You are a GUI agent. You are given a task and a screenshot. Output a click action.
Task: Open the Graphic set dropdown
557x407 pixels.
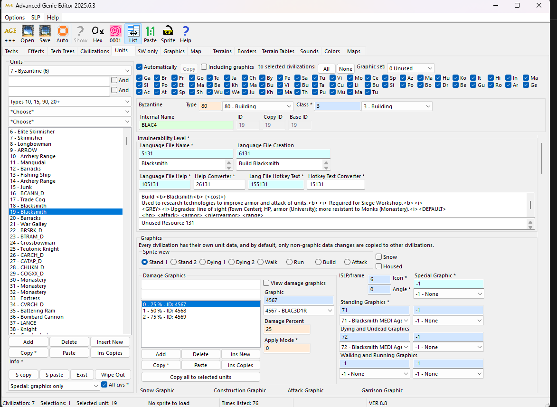pyautogui.click(x=410, y=68)
